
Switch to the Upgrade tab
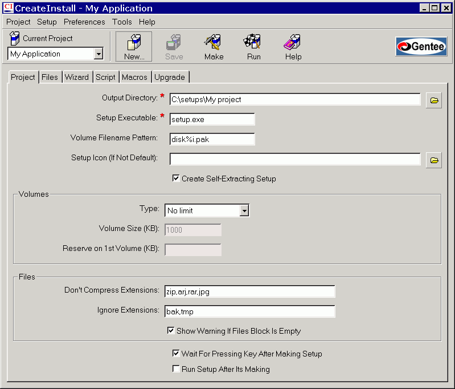170,77
